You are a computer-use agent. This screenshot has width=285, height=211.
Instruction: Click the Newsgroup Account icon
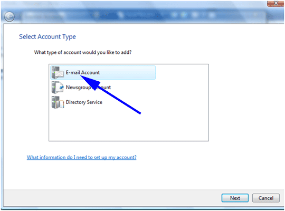click(x=58, y=88)
